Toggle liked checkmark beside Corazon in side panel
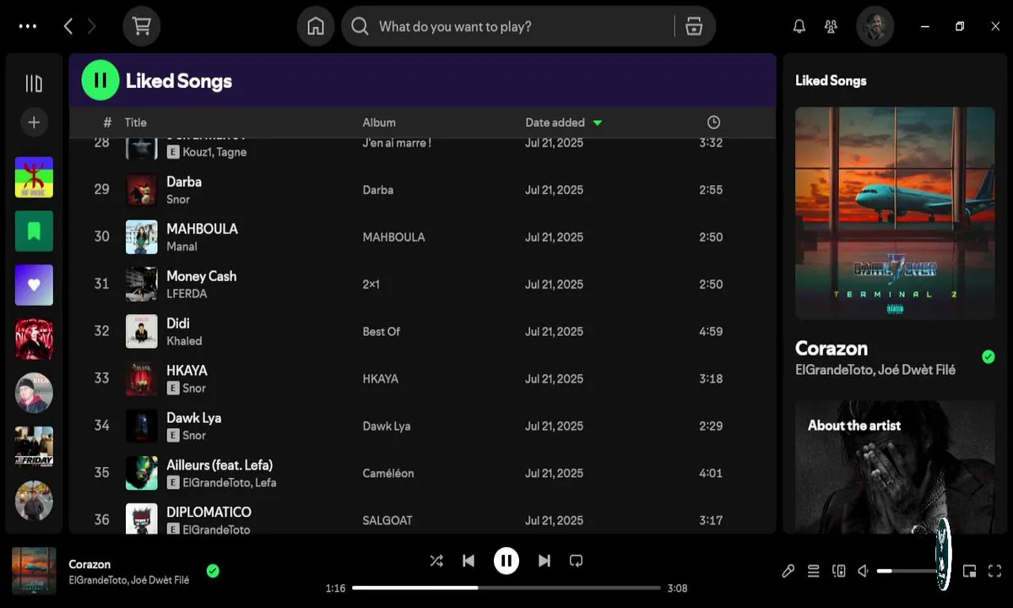 (x=989, y=356)
